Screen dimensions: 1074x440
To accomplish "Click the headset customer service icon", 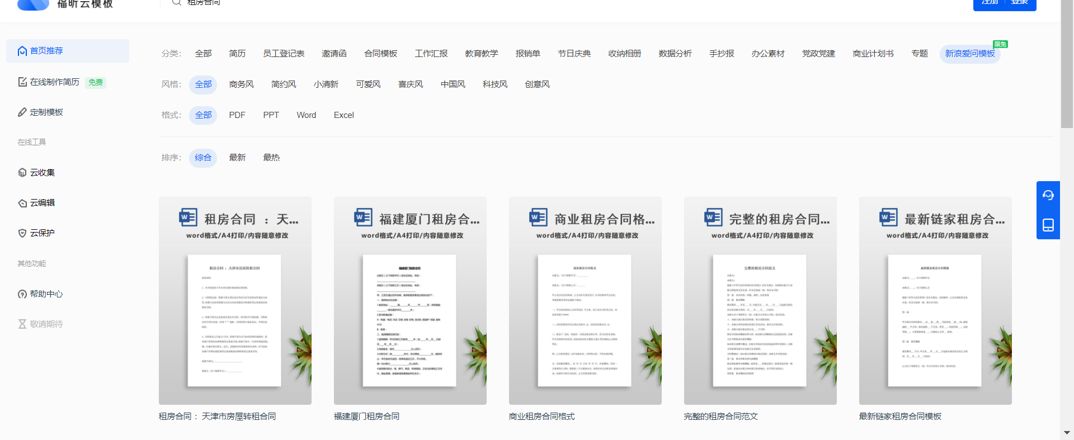I will (x=1048, y=195).
